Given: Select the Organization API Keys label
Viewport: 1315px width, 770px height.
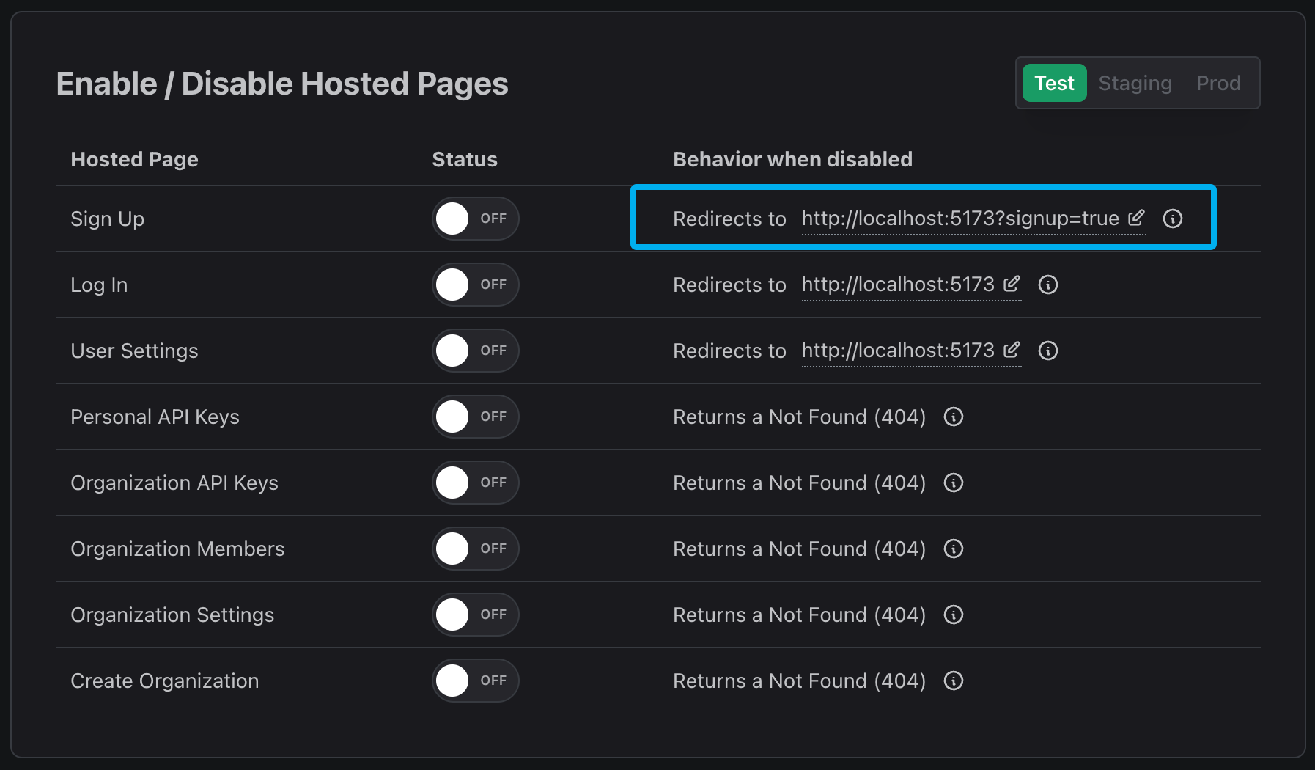Looking at the screenshot, I should (174, 483).
